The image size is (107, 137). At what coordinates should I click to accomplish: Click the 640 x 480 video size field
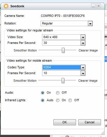click(x=61, y=37)
